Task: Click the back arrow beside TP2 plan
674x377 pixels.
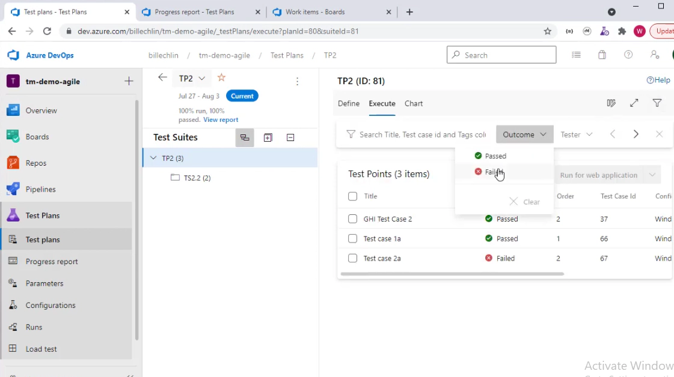Action: point(162,77)
